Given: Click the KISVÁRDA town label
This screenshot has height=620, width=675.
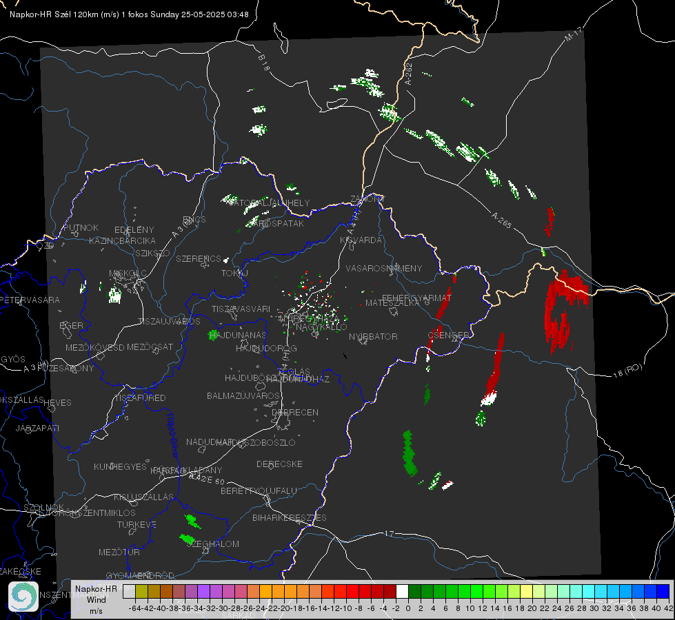Looking at the screenshot, I should 361,240.
